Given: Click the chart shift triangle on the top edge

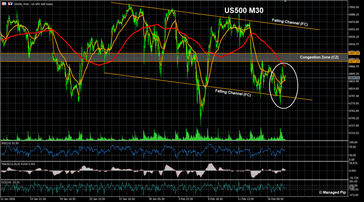Looking at the screenshot, I should (285, 1).
